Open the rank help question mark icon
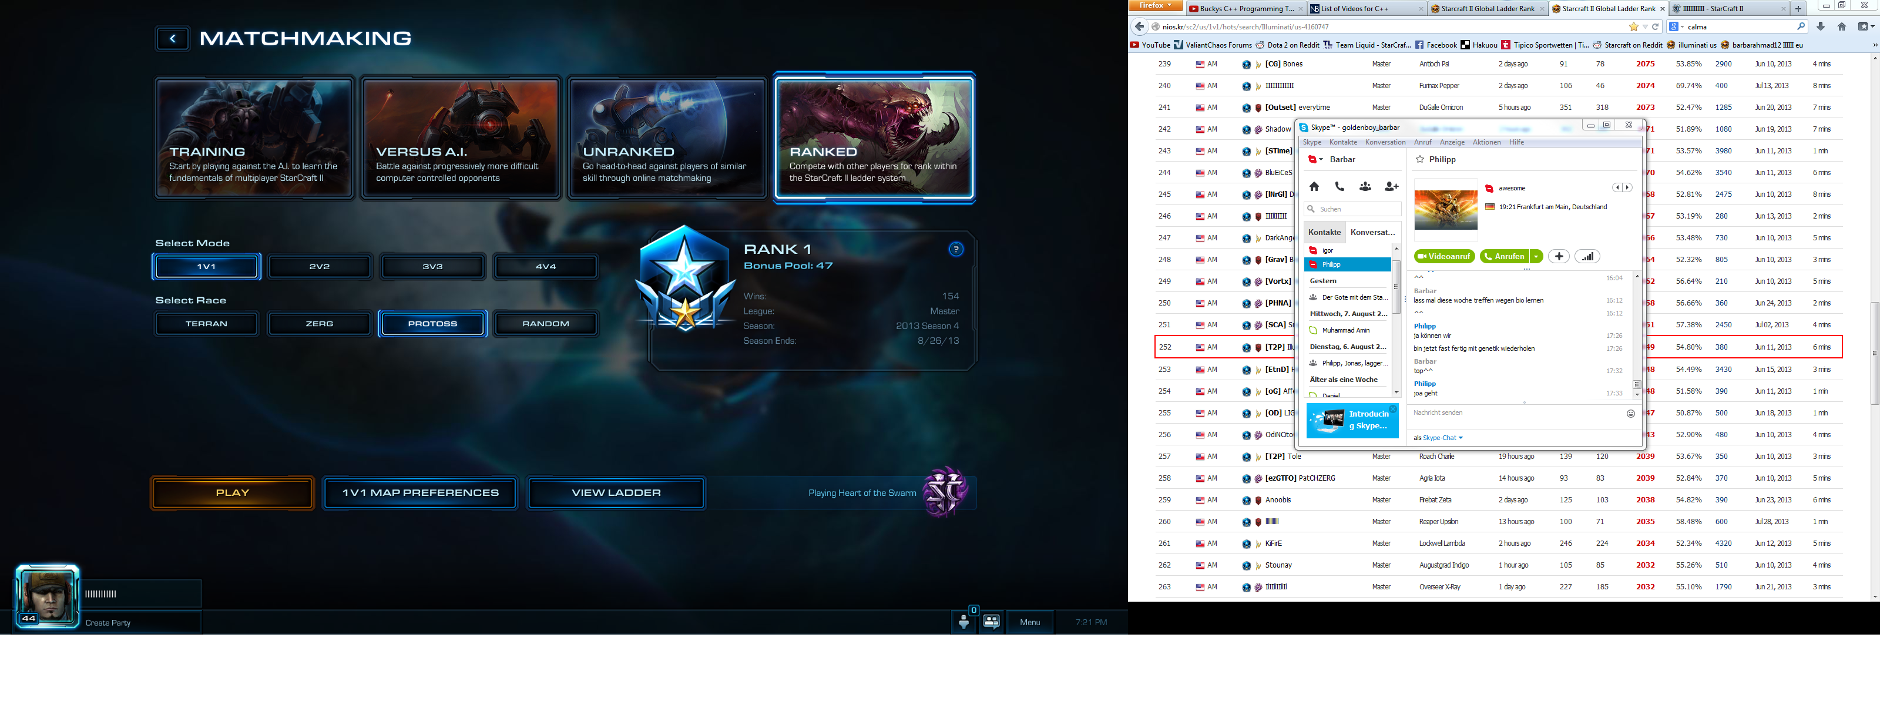Image resolution: width=1880 pixels, height=728 pixels. [955, 250]
